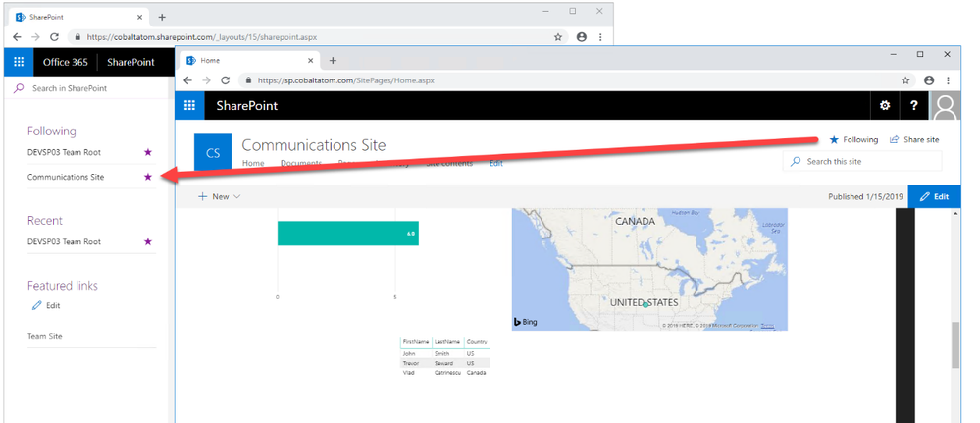Viewport: 980px width, 423px height.
Task: Open app launcher in back Office 365 window
Action: click(19, 62)
